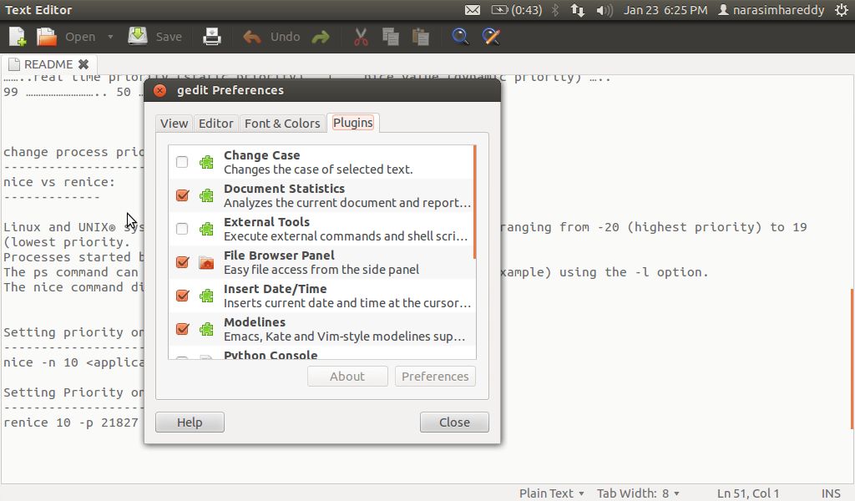Image resolution: width=855 pixels, height=501 pixels.
Task: Click the File Browser Panel folder icon
Action: coord(206,262)
